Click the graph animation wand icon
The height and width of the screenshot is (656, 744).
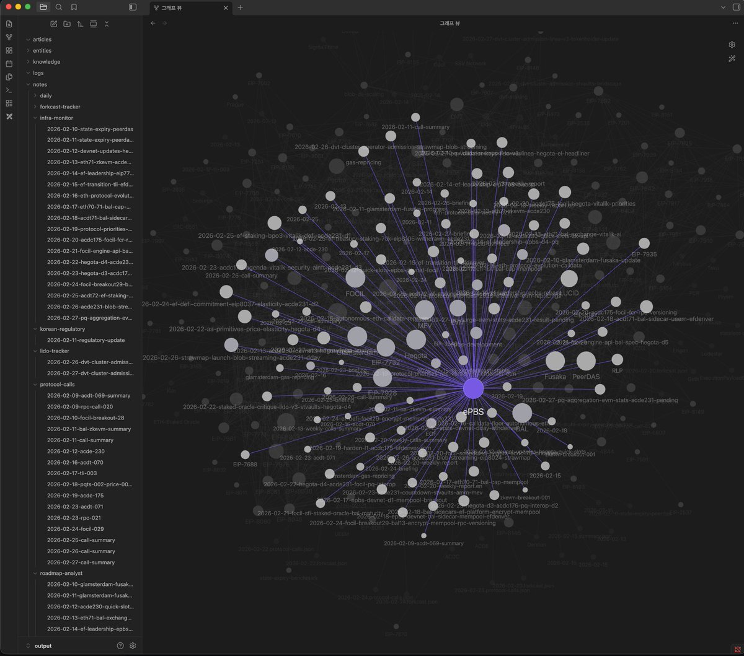pos(732,58)
